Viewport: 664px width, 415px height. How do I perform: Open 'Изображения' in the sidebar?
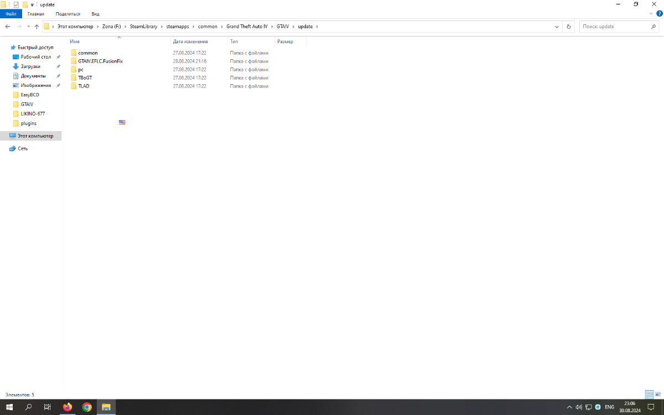[x=36, y=85]
